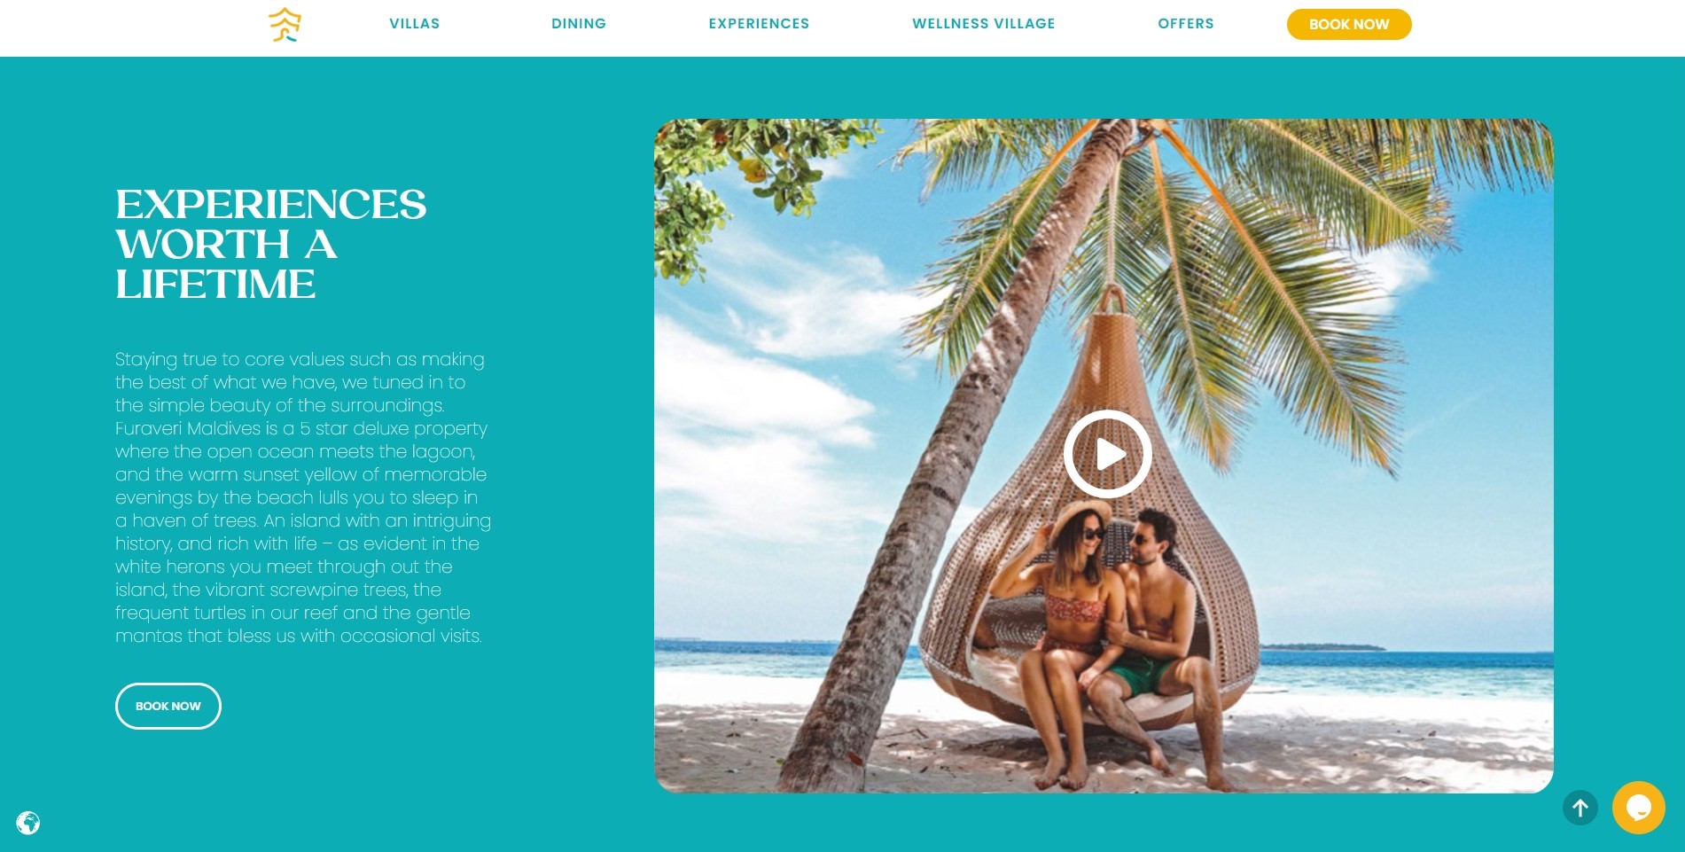Click the scroll-to-top arrow icon
1685x852 pixels.
1580,808
